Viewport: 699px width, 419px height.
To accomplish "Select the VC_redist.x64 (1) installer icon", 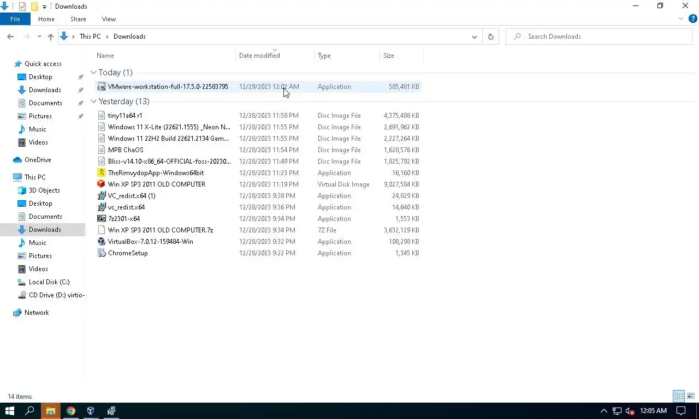I will 102,196.
